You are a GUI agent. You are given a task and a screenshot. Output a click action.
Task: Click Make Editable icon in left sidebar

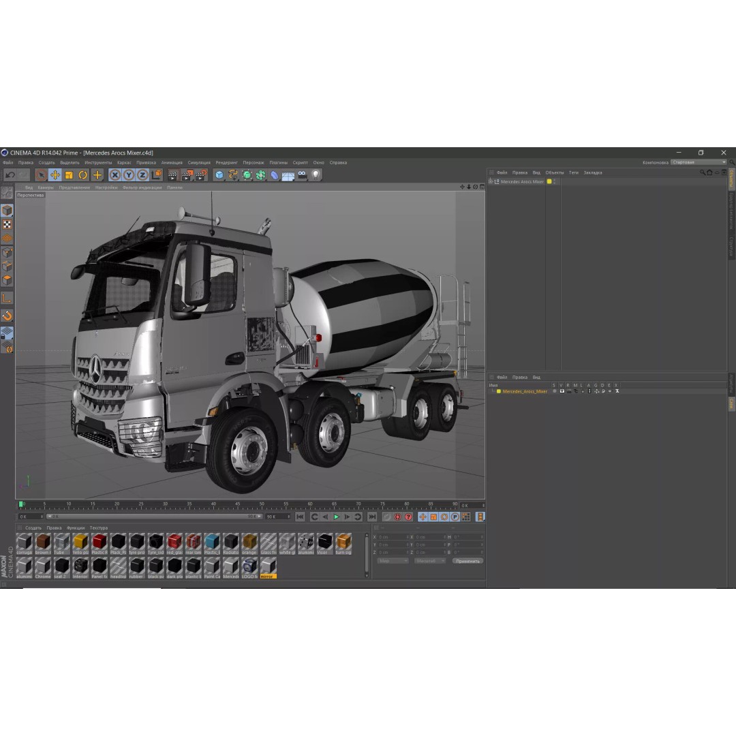[7, 192]
